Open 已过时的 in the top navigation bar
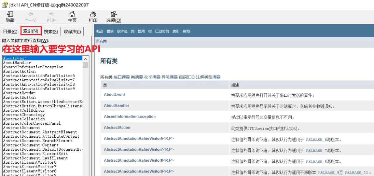 (x=162, y=31)
